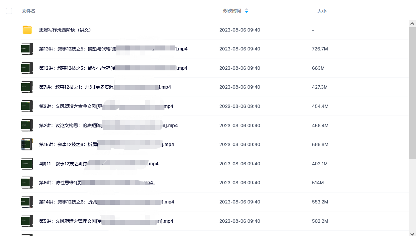This screenshot has width=417, height=236.
Task: Sort the list by 修改时间 column header
Action: [x=232, y=11]
